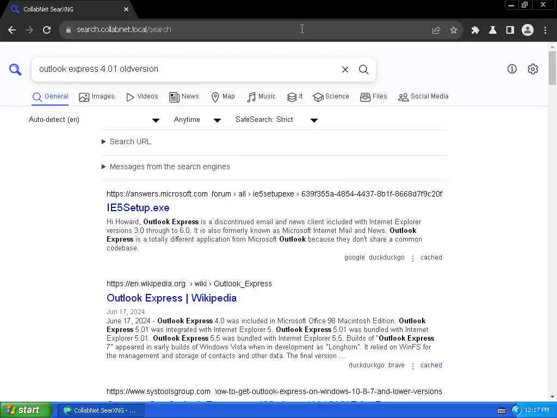Screen dimensions: 557x418
Task: Open the SafeSearch: Strict dropdown
Action: [276, 120]
